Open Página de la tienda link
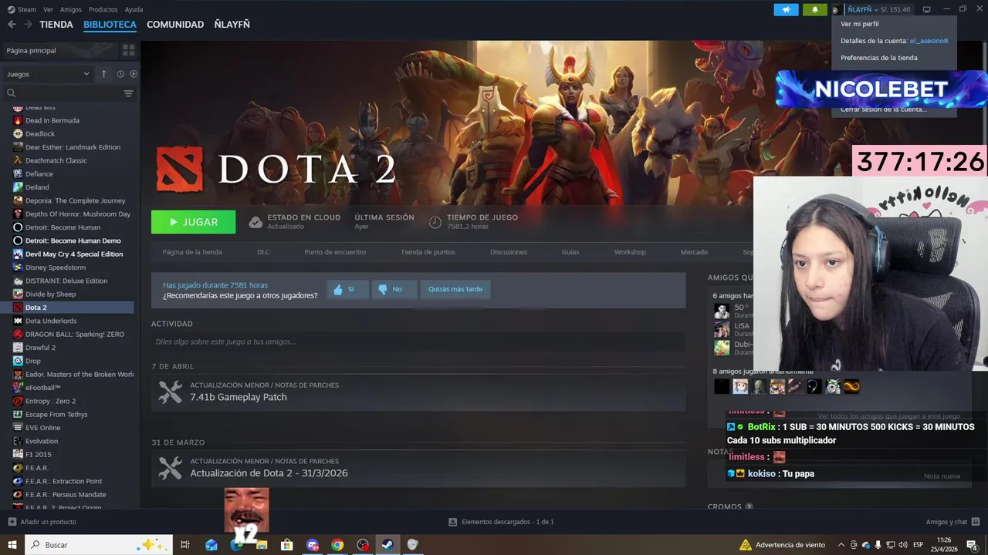Image resolution: width=988 pixels, height=555 pixels. point(192,252)
